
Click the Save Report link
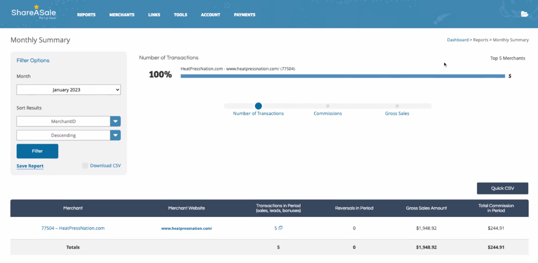30,166
